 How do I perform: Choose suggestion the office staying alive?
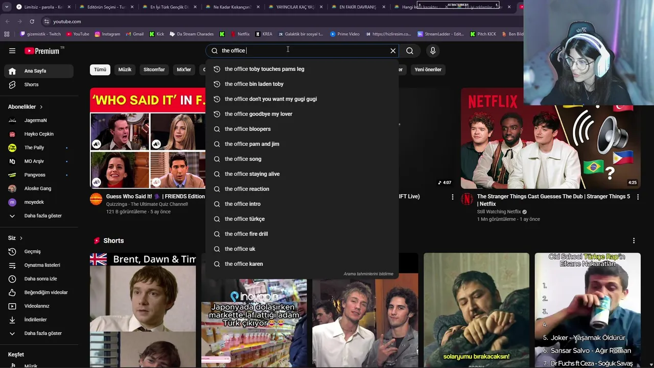tap(302, 174)
